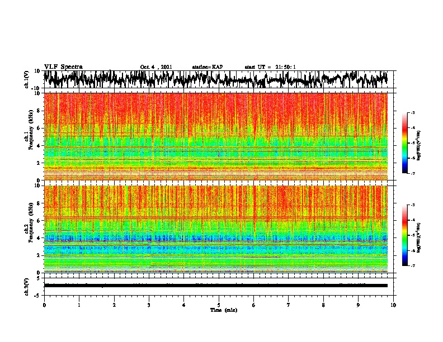The image size is (443, 342).
Task: Click the ch.1 color bar "-3" label
Action: pyautogui.click(x=413, y=113)
